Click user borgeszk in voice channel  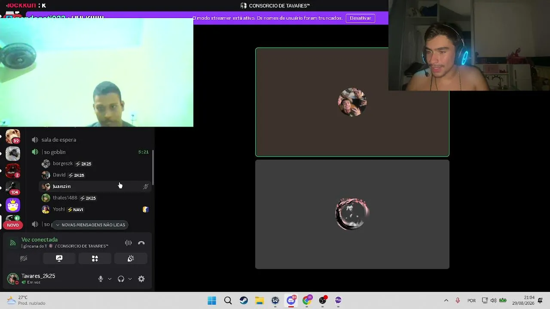[x=62, y=164]
